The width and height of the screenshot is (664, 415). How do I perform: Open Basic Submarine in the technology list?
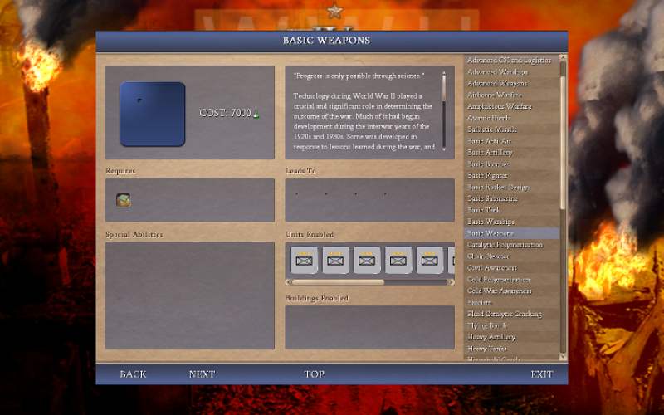tap(492, 199)
